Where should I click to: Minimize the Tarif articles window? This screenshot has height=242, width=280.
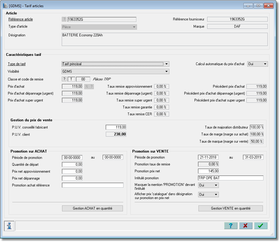click(248, 6)
